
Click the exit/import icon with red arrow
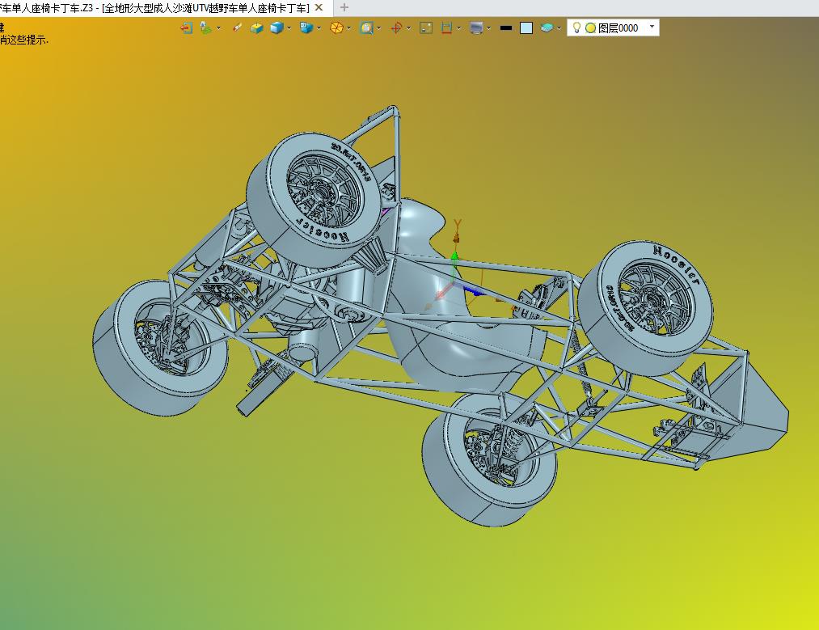tap(186, 27)
